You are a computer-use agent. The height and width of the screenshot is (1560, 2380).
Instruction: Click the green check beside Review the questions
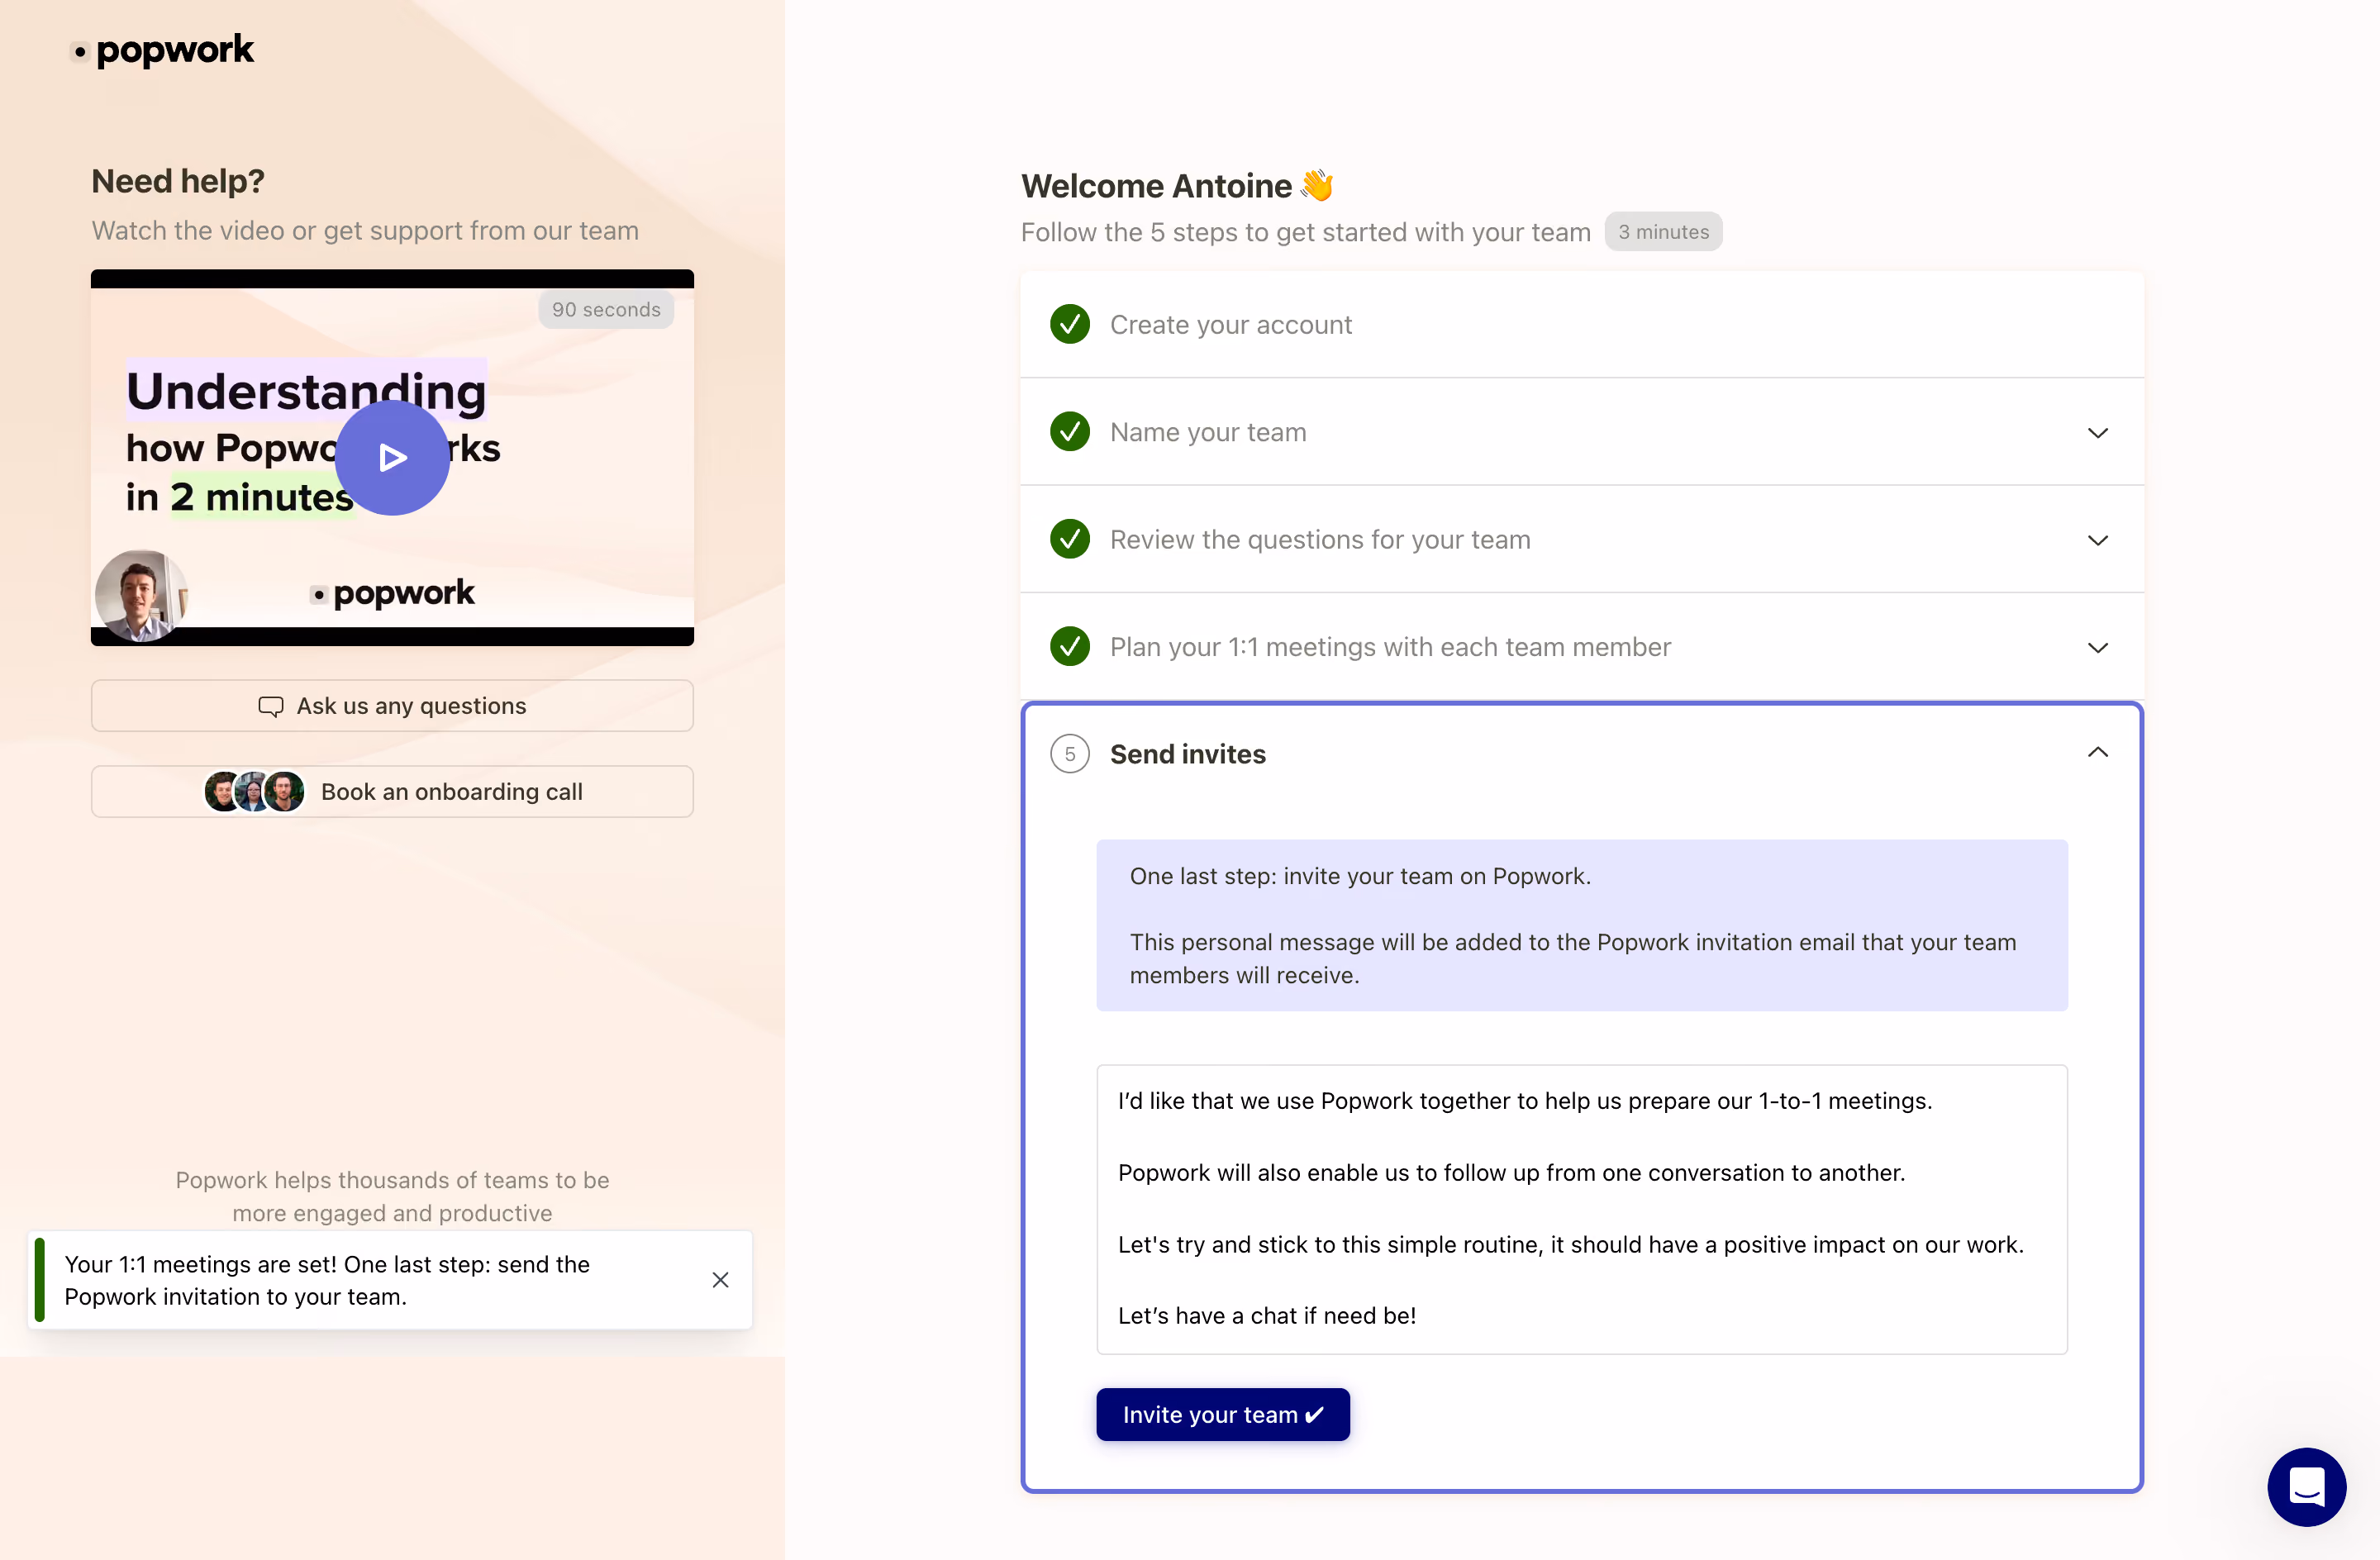coord(1070,539)
